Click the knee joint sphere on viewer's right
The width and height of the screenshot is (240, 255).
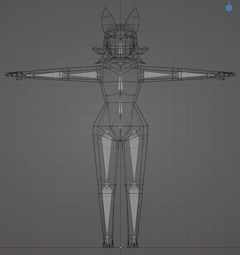134,185
